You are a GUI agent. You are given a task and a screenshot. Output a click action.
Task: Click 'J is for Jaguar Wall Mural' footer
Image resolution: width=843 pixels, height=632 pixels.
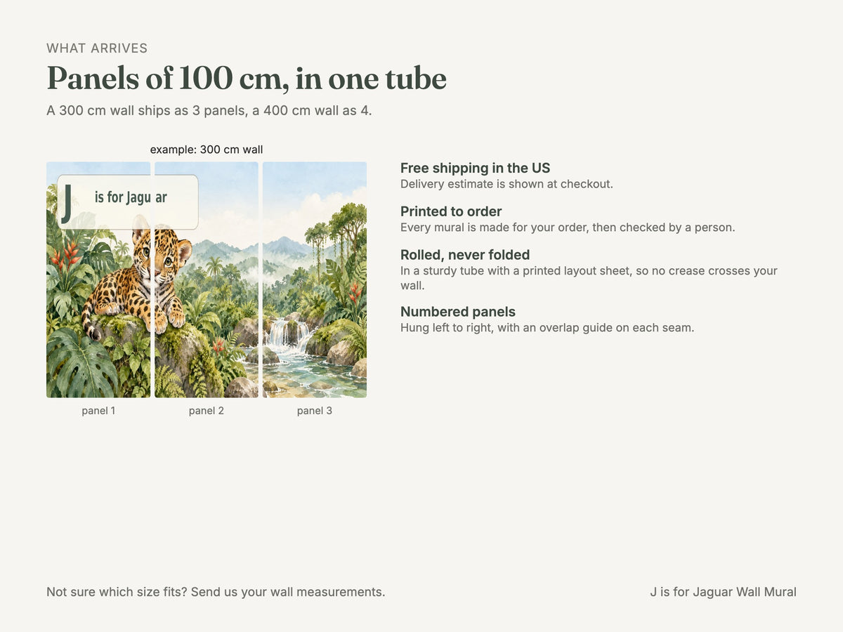pyautogui.click(x=723, y=592)
